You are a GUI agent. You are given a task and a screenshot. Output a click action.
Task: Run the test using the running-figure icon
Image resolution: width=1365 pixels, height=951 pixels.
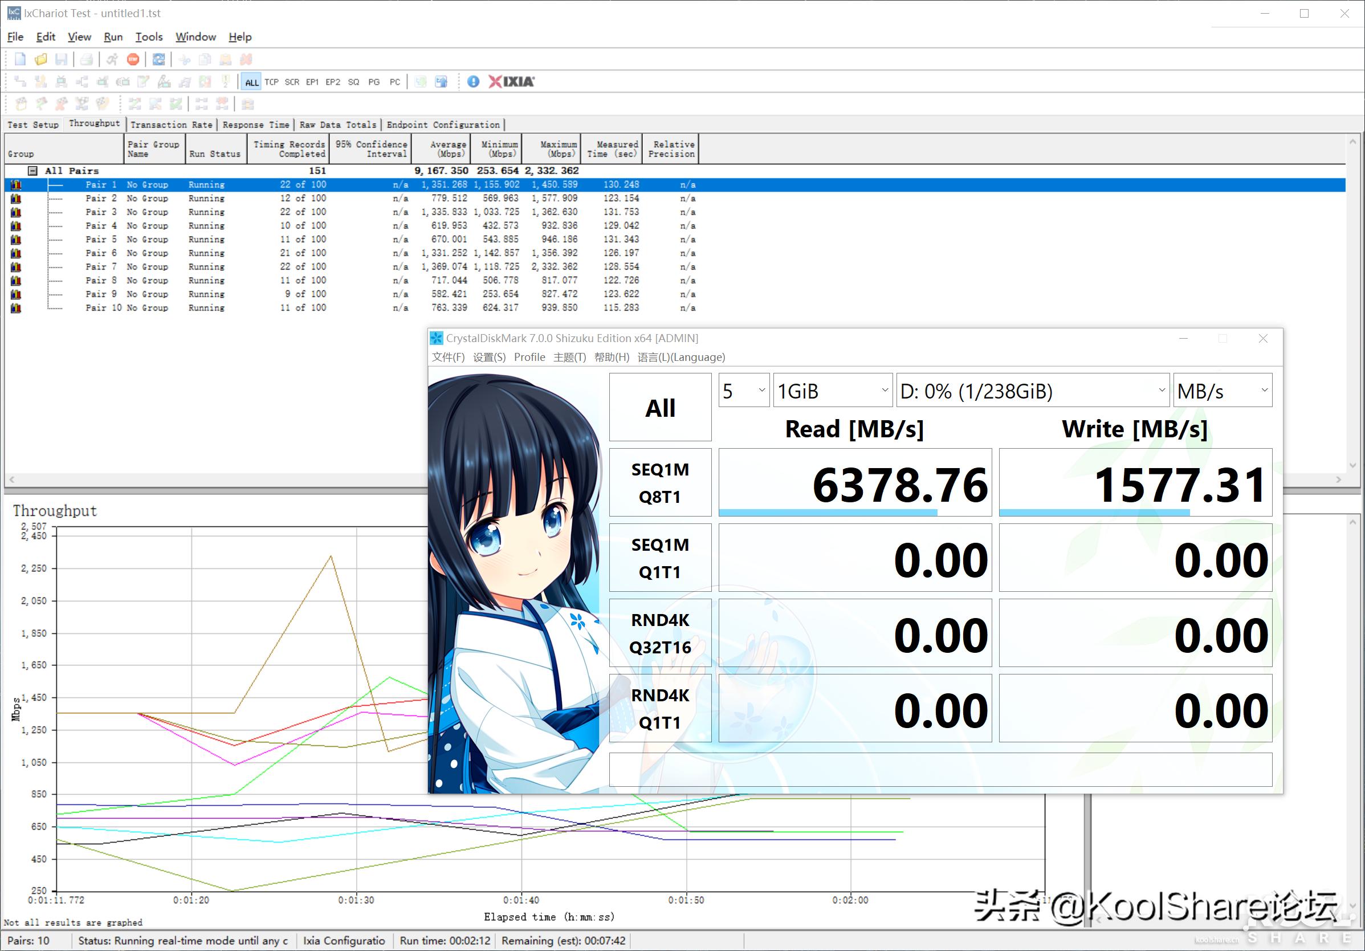(x=112, y=59)
